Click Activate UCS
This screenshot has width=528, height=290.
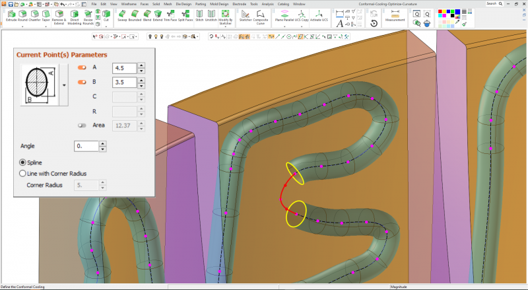click(319, 16)
